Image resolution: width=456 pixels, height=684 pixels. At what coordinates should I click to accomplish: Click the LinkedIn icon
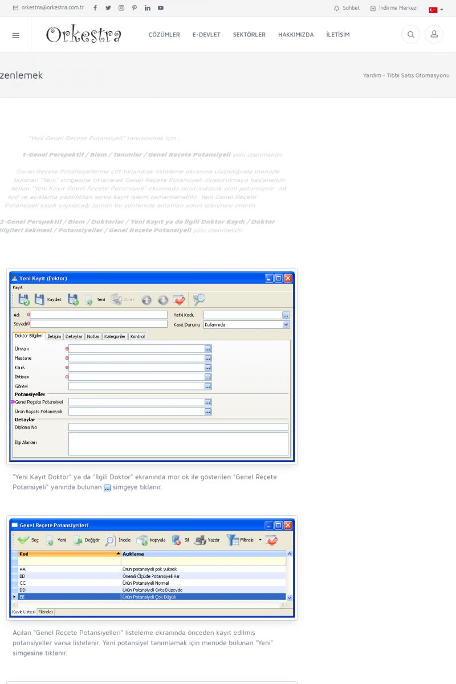(x=148, y=8)
